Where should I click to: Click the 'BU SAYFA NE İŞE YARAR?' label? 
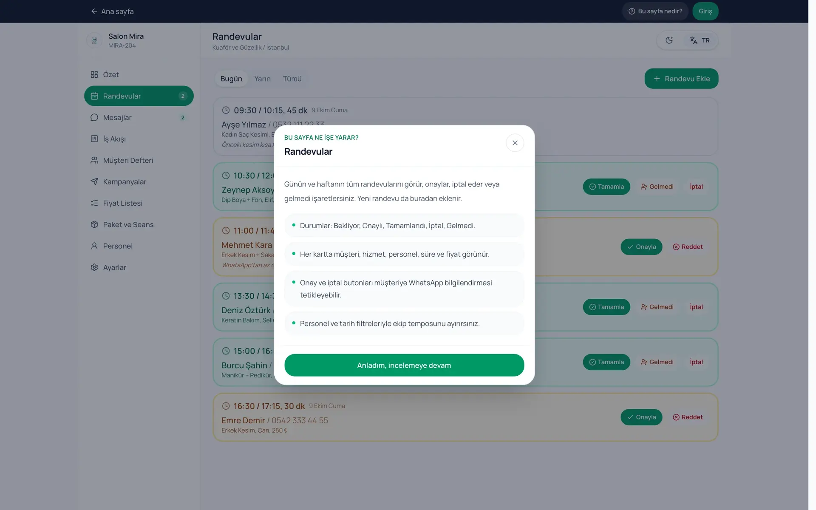(321, 138)
